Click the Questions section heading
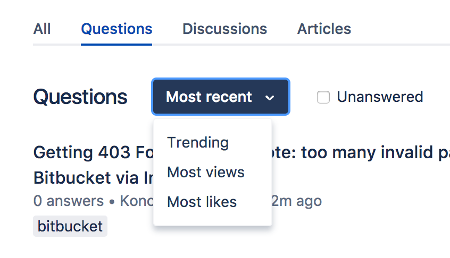This screenshot has width=450, height=258. pos(80,97)
